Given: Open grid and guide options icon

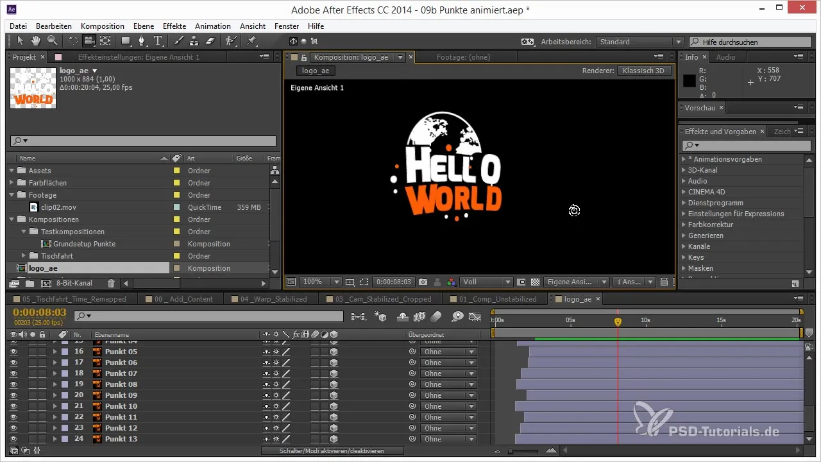Looking at the screenshot, I should (350, 282).
